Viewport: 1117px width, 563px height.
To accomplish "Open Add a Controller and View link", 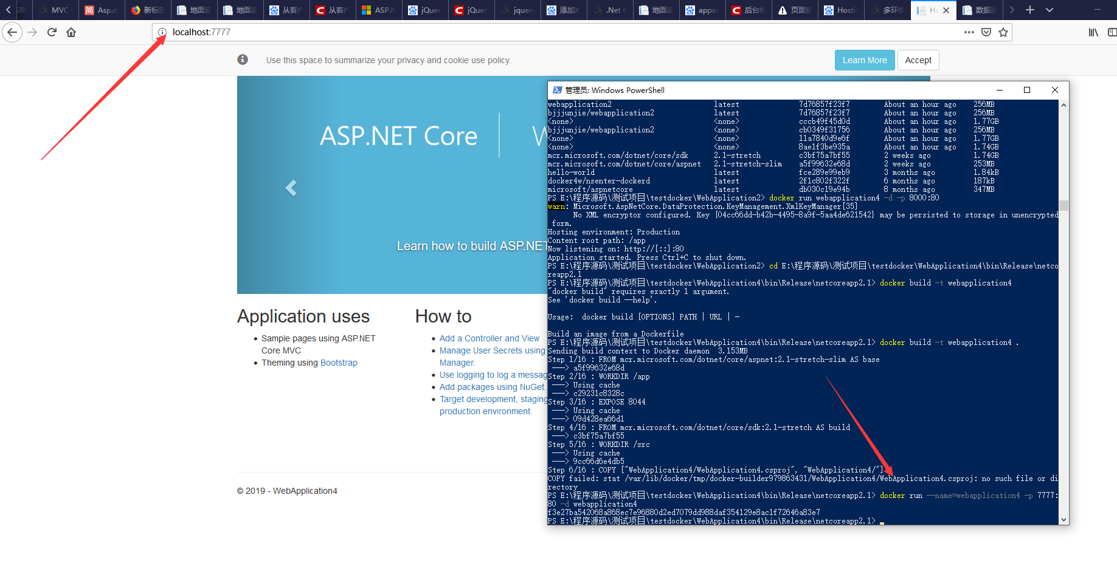I will 489,338.
